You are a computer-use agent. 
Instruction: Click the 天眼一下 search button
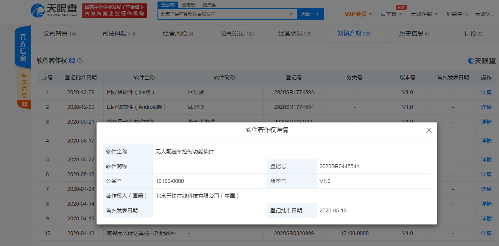coord(310,14)
